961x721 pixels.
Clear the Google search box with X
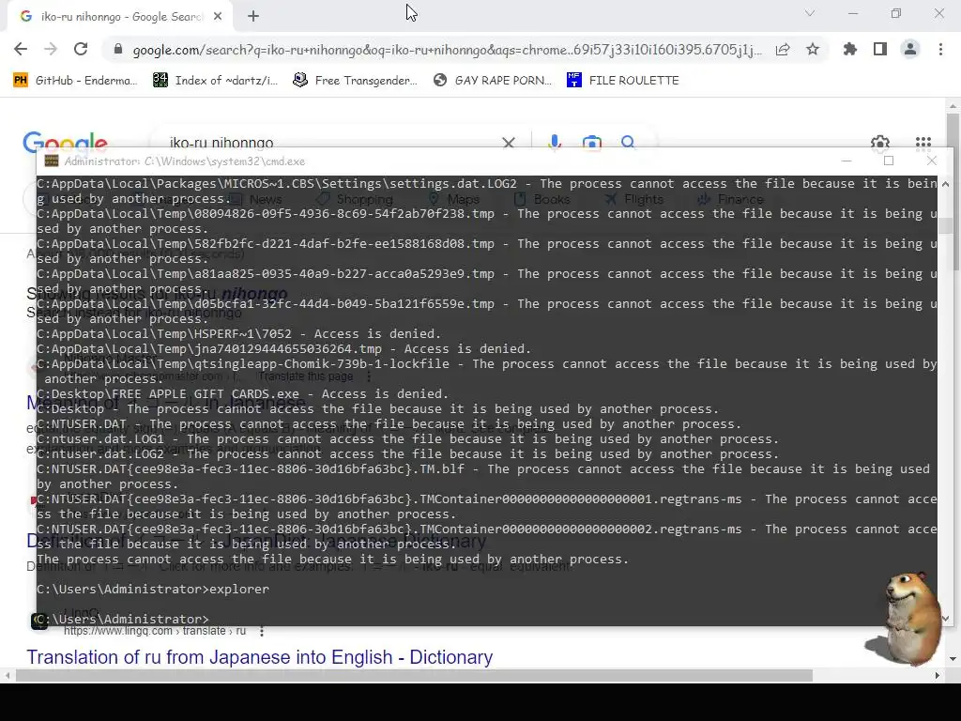click(508, 143)
